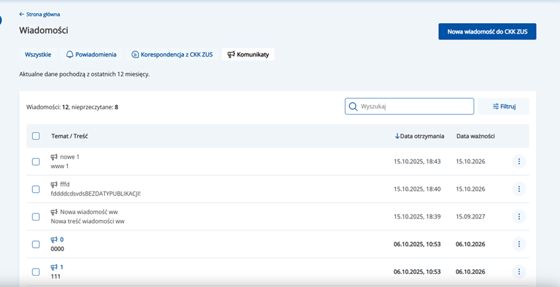Tick the checkbox for "fffd" message
The image size is (560, 287).
pos(36,190)
